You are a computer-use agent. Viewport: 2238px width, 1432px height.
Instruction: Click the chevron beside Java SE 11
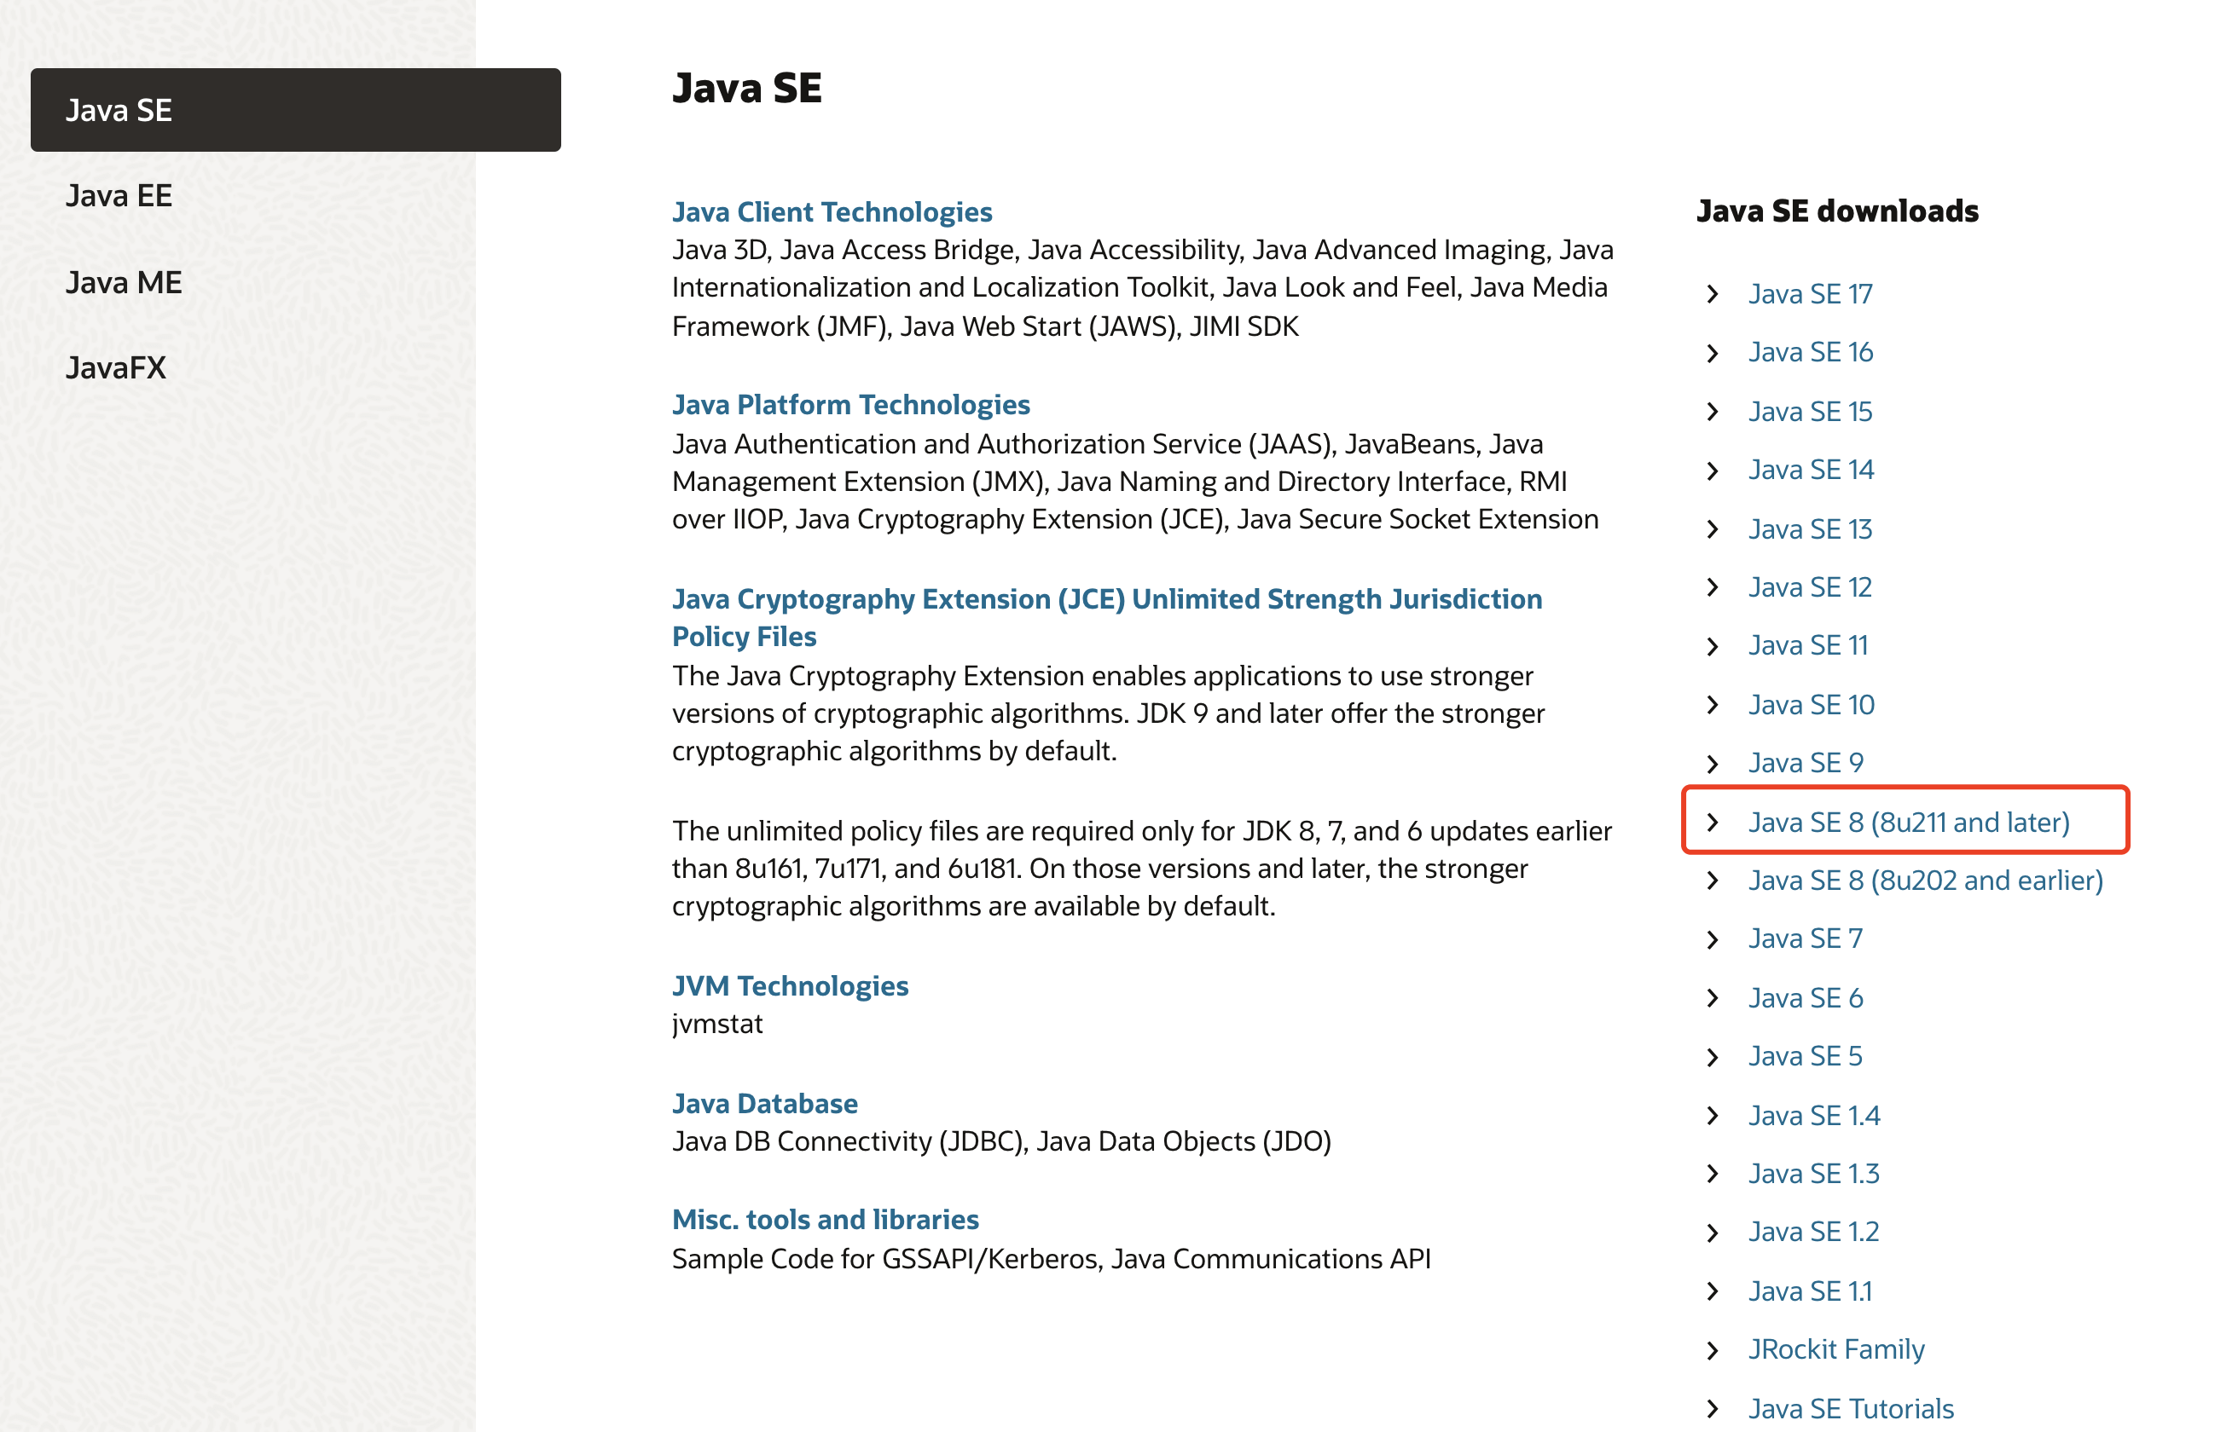click(1713, 646)
